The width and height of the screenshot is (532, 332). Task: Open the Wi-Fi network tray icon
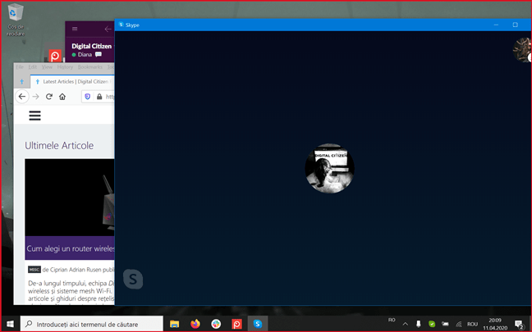point(458,324)
